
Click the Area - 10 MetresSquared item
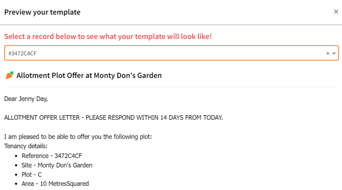point(55,184)
